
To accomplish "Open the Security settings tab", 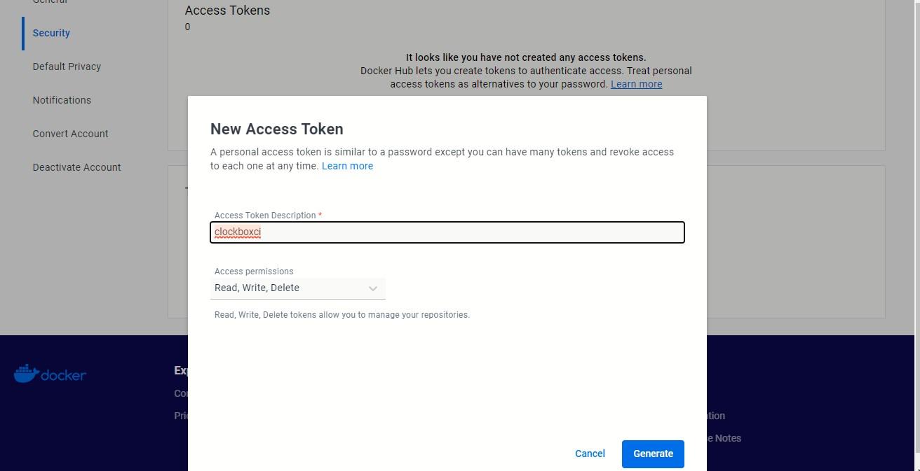I will 51,33.
